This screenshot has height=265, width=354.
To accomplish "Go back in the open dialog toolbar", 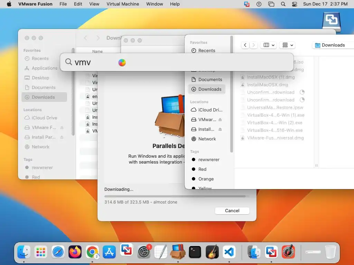I will pyautogui.click(x=245, y=45).
